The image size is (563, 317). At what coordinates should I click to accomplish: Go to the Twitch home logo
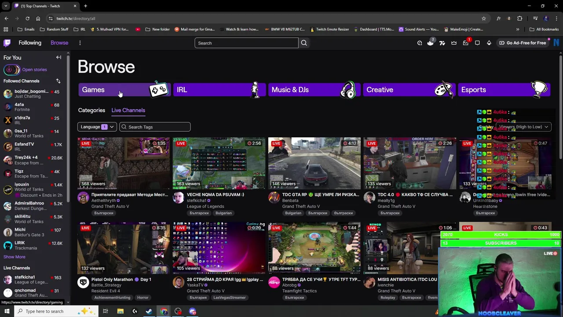[7, 43]
